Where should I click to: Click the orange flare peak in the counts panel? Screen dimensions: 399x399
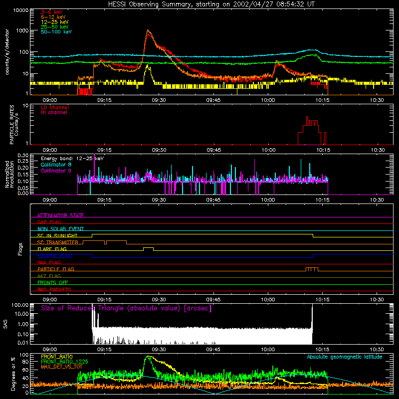click(148, 31)
